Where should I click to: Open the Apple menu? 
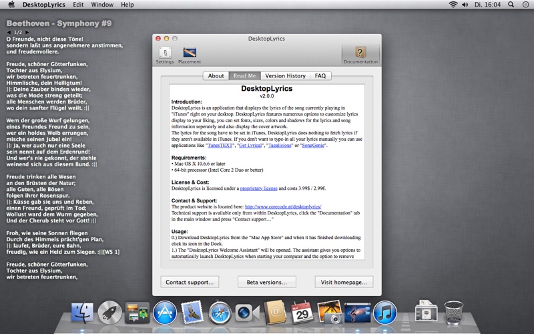coord(11,5)
